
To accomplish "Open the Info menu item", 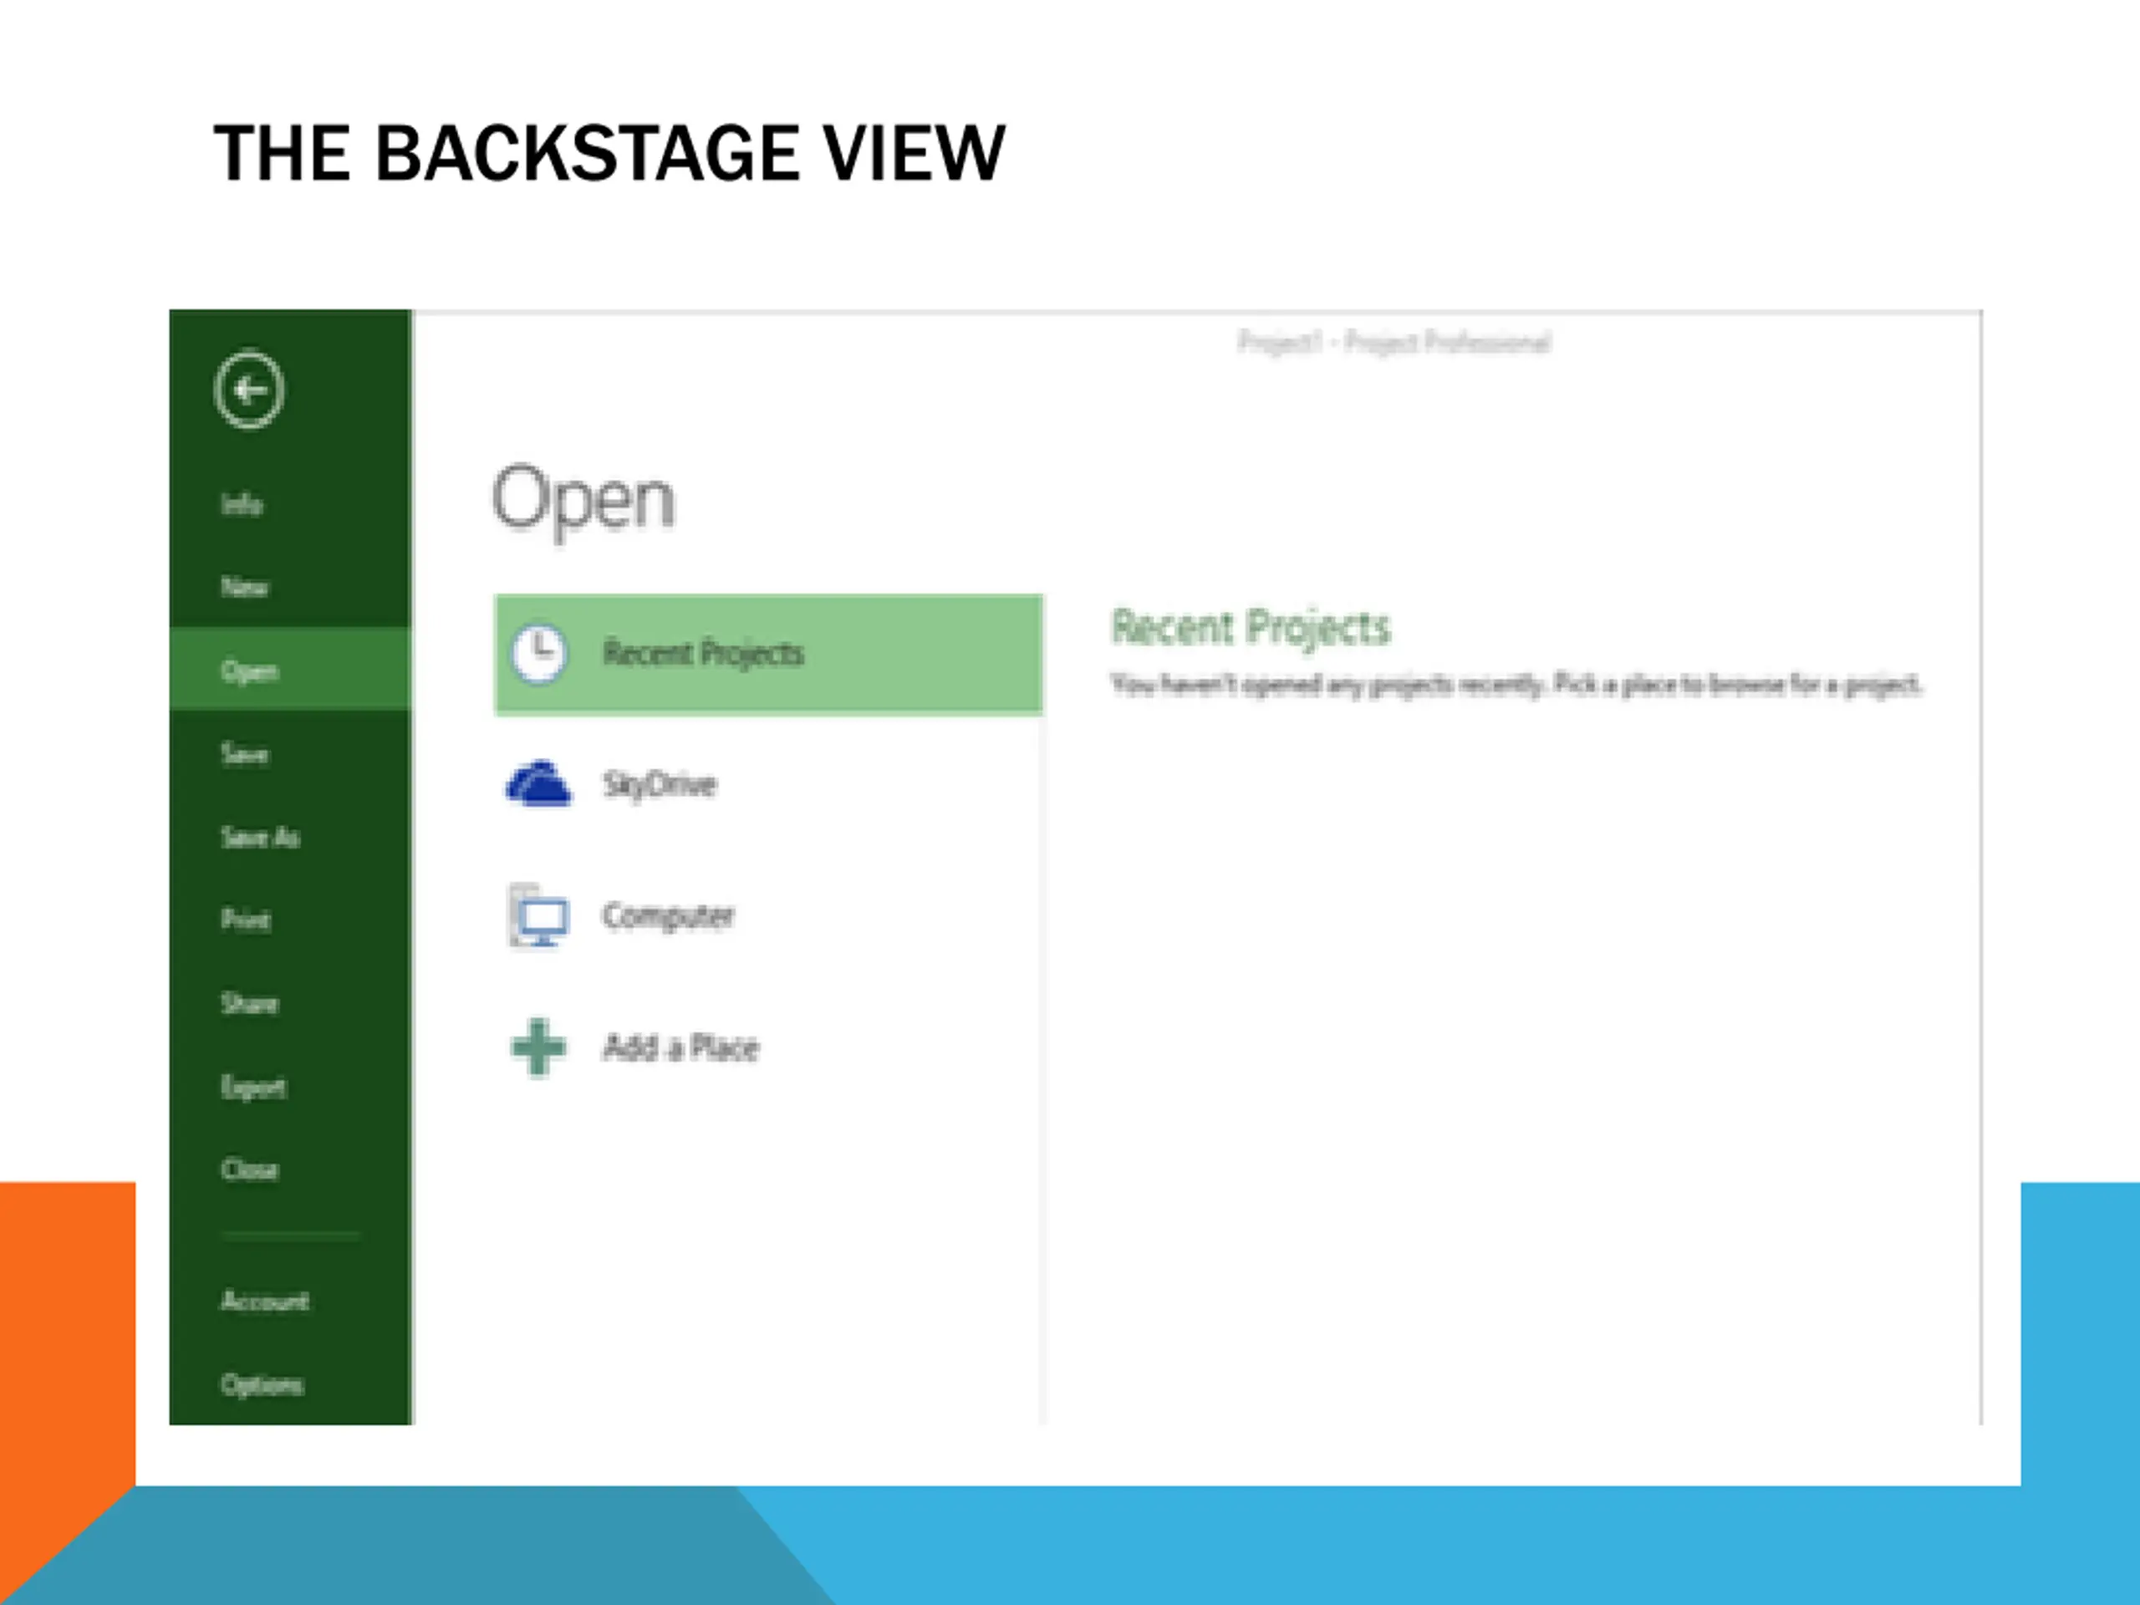I will pyautogui.click(x=242, y=504).
